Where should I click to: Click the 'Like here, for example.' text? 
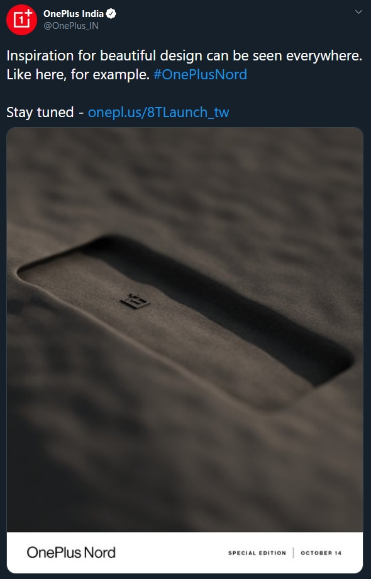coord(78,75)
